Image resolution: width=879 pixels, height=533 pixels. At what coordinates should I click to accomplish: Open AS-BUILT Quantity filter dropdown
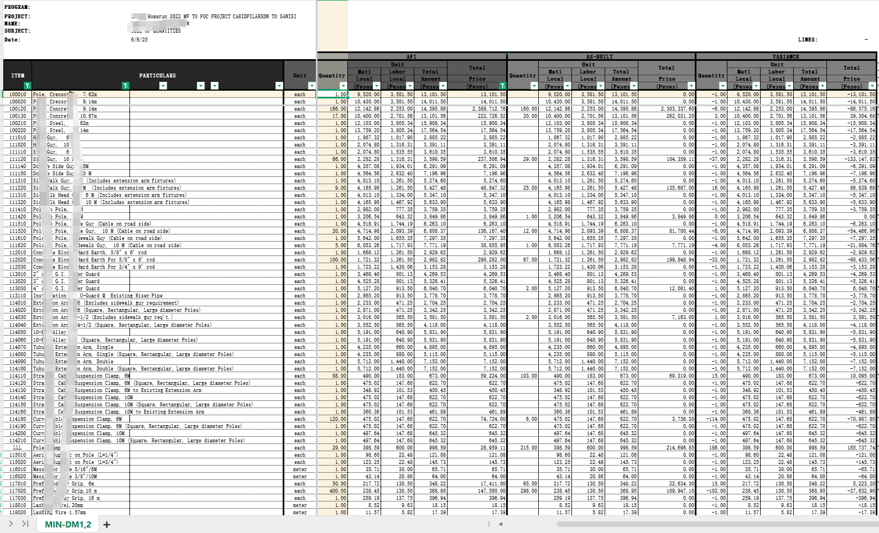click(534, 86)
